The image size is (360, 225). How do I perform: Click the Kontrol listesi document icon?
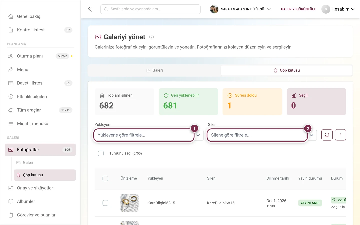coord(11,30)
